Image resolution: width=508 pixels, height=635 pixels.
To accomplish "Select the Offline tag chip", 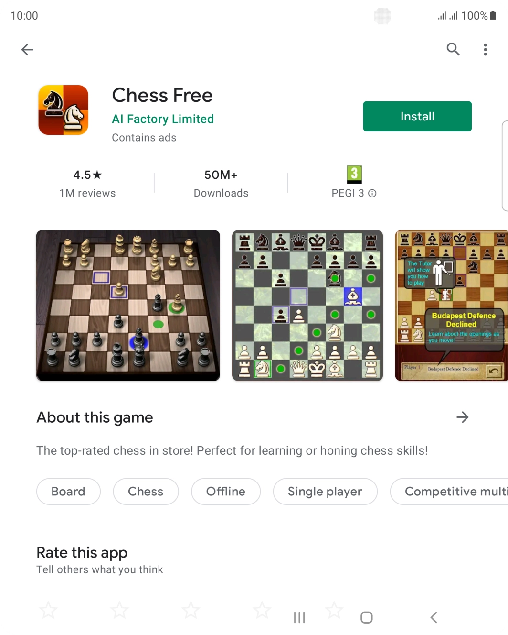I will coord(226,492).
